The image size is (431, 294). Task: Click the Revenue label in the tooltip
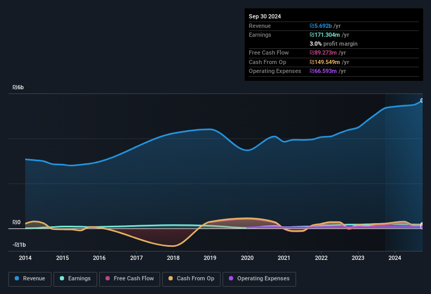pos(260,26)
